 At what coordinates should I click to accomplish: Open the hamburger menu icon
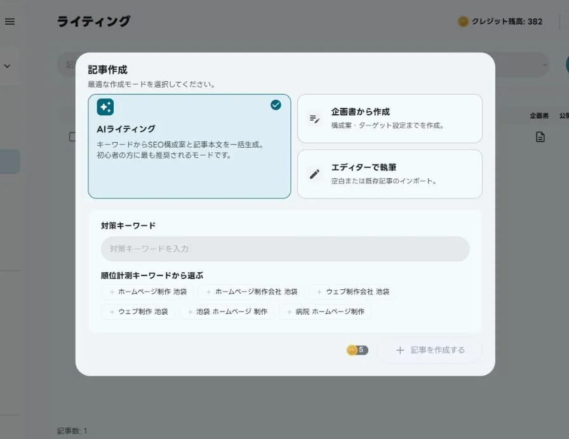point(10,22)
